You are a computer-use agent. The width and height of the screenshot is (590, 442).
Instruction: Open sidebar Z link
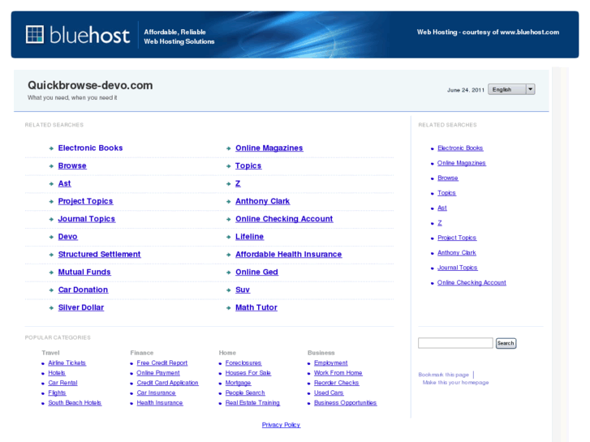tap(440, 223)
